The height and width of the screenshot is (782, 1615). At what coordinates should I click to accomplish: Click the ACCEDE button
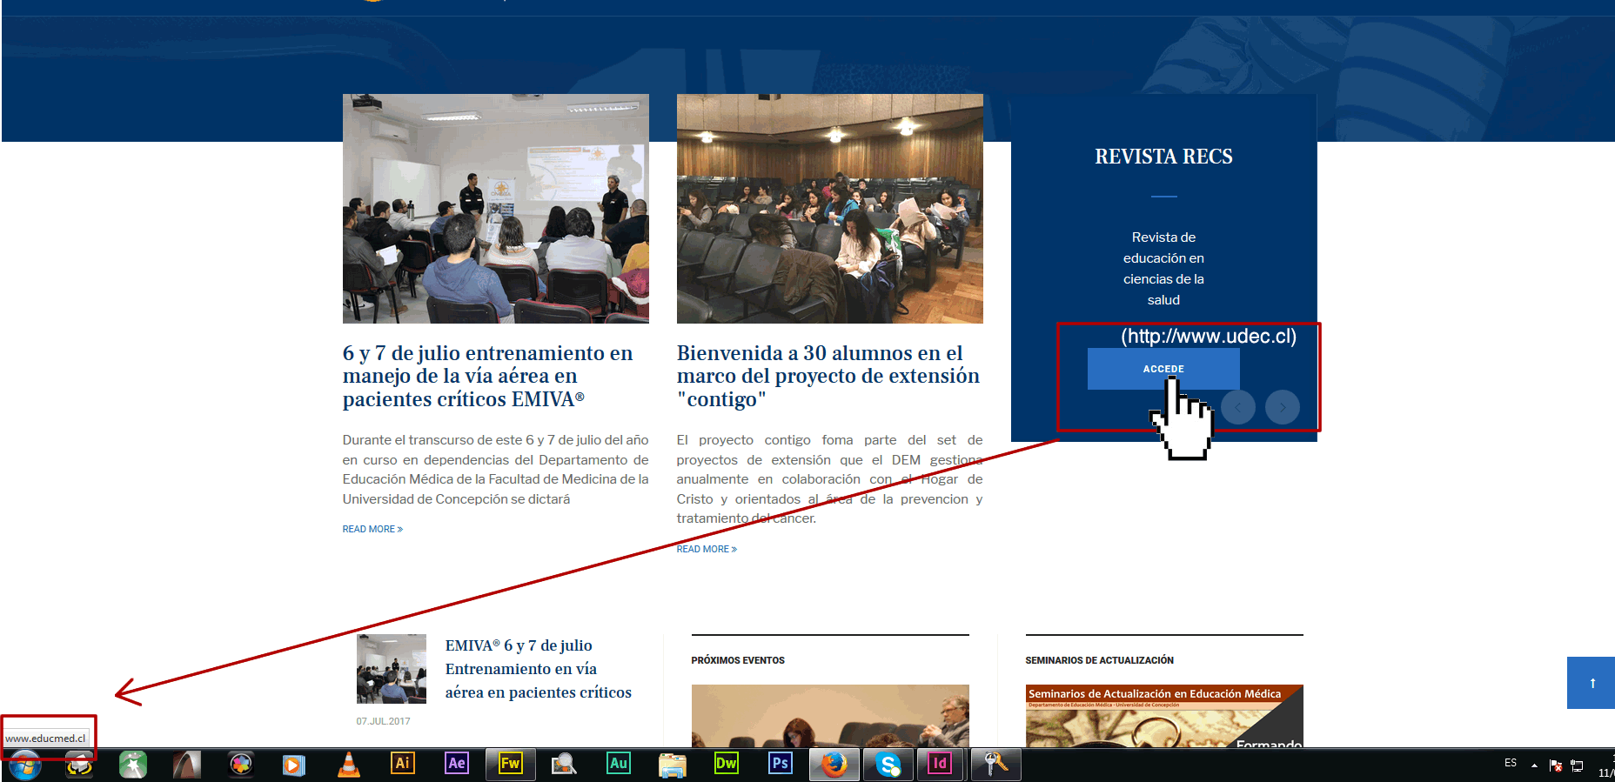coord(1163,369)
